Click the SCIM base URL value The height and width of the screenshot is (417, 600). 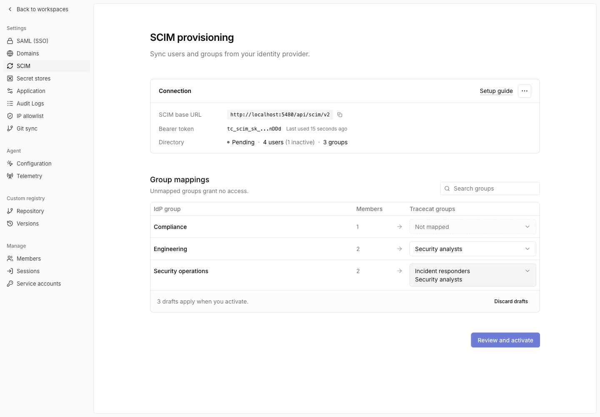(280, 115)
